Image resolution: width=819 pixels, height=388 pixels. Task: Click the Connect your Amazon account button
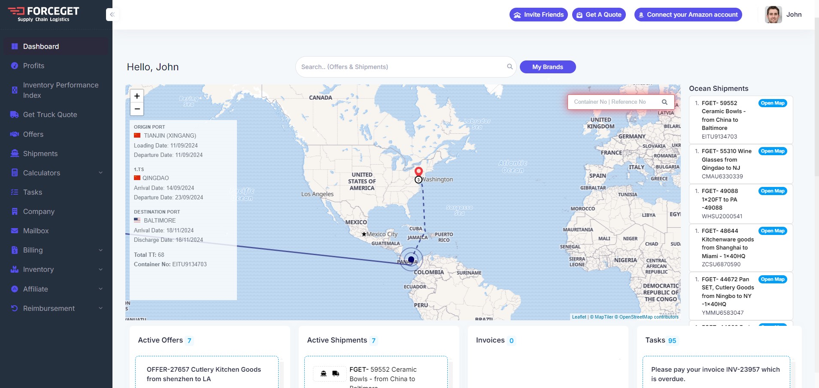[x=688, y=14]
